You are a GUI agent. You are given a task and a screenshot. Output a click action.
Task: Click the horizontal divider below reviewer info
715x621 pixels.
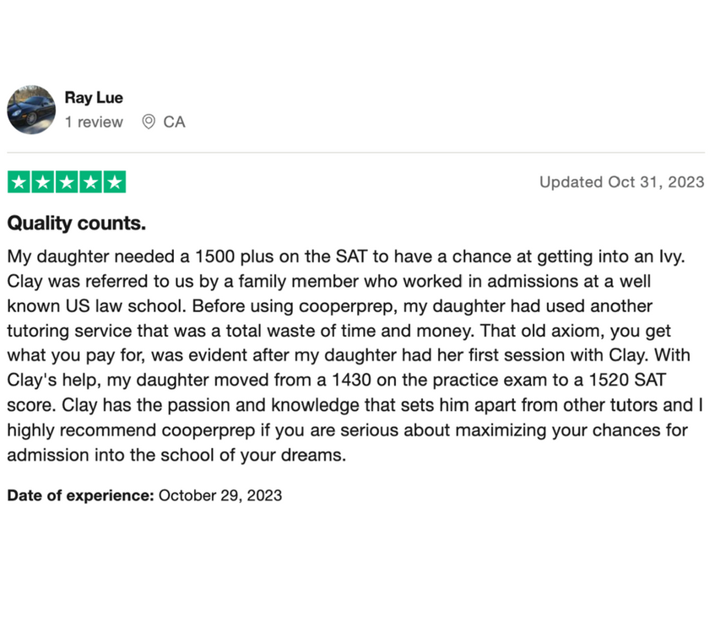click(x=356, y=152)
